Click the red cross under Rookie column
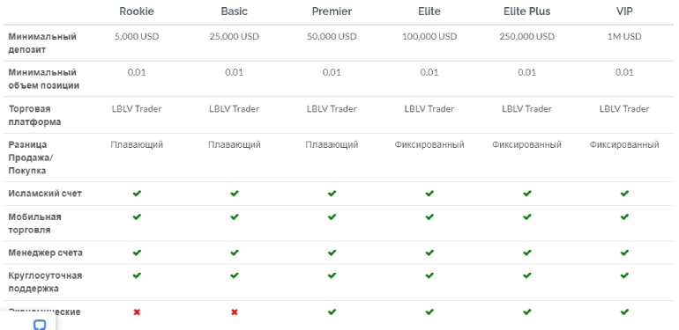 (137, 312)
